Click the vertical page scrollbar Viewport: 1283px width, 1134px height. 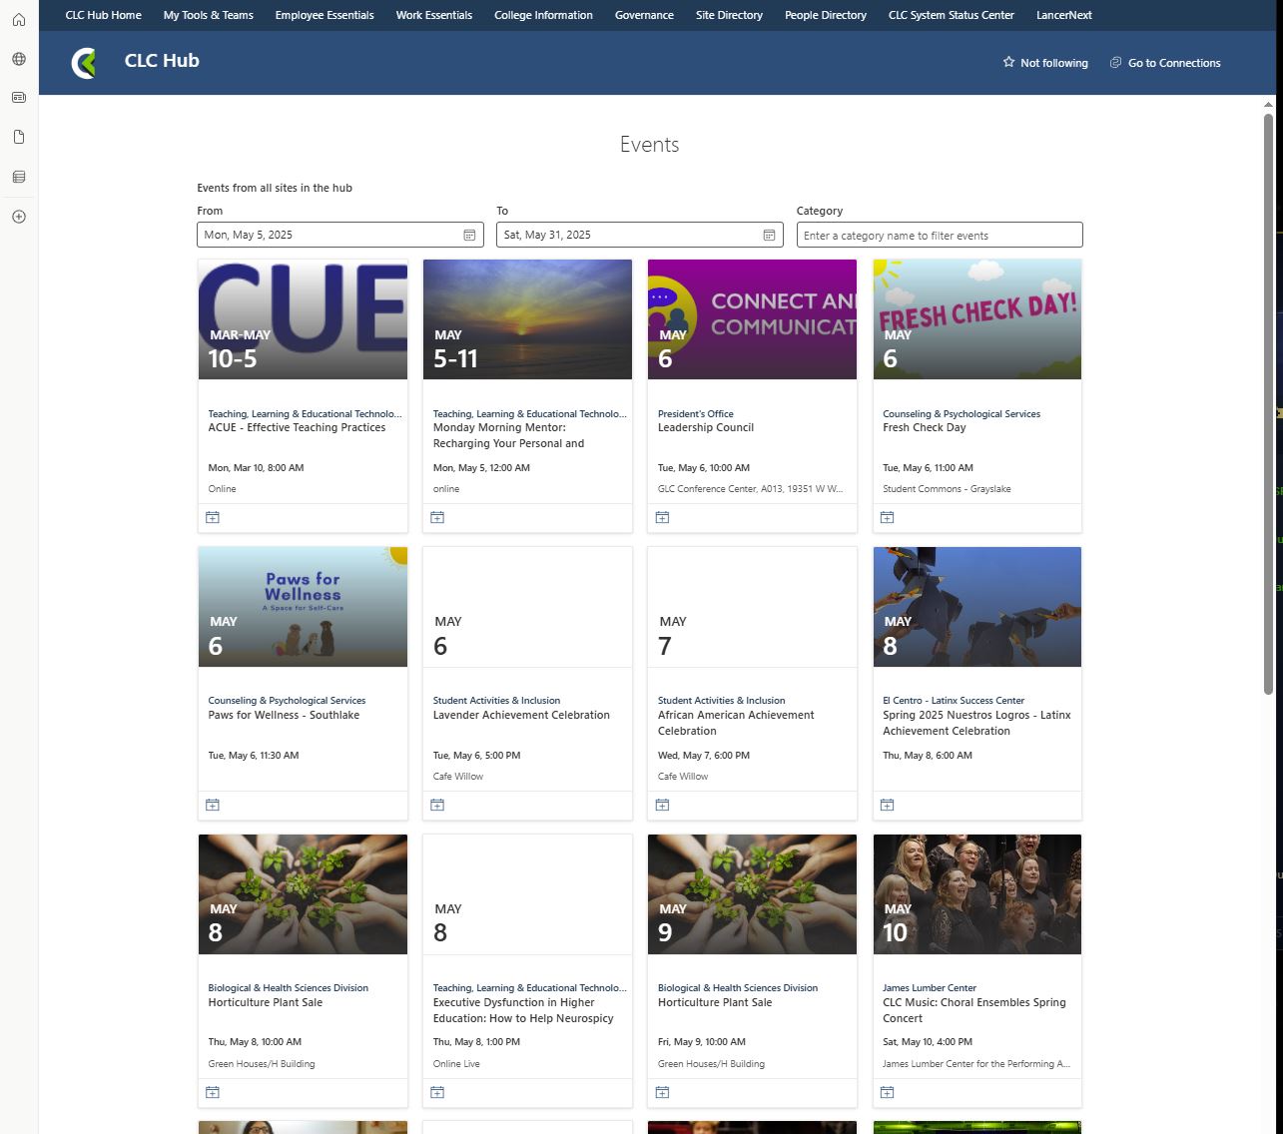1269,399
